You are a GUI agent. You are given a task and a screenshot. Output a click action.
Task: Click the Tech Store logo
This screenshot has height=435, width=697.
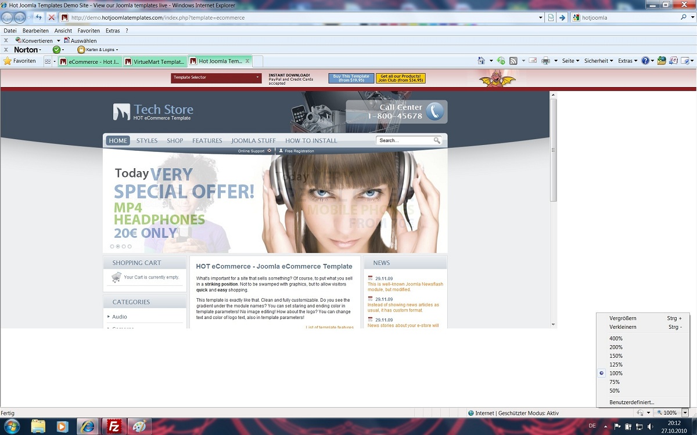point(153,111)
